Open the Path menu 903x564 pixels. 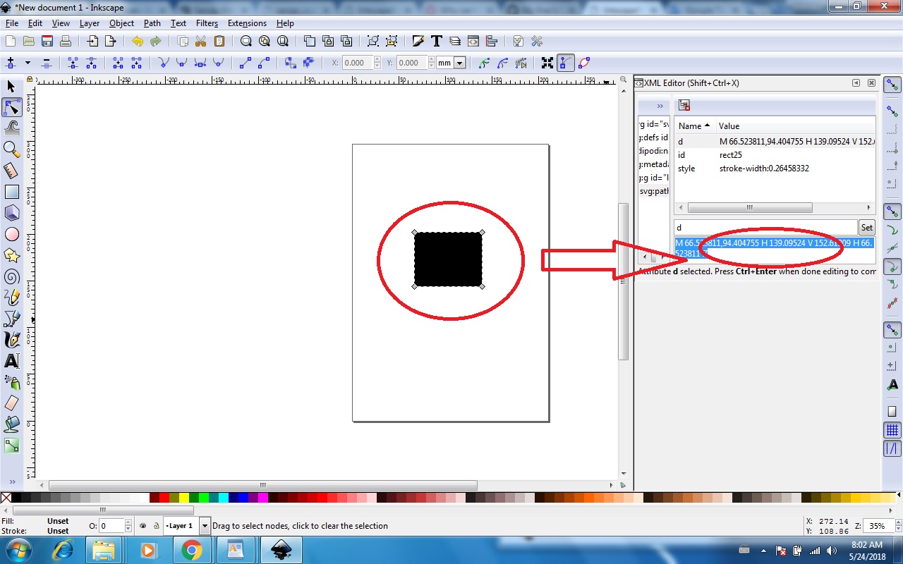[152, 23]
